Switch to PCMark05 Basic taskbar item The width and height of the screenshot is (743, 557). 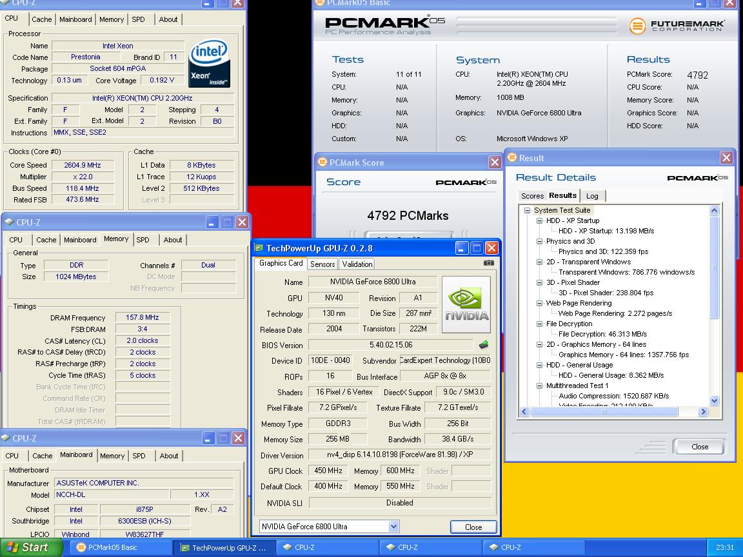[121, 547]
